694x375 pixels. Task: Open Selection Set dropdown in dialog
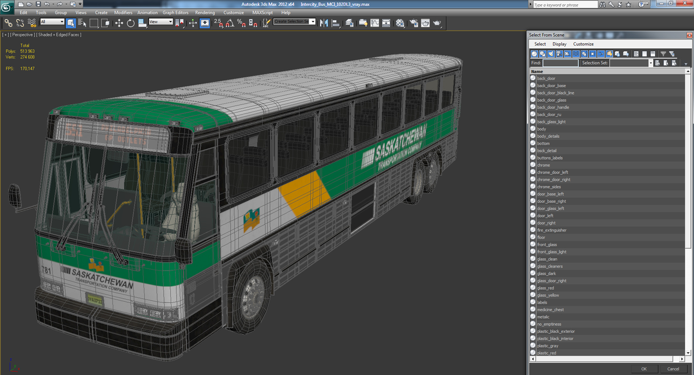click(650, 63)
